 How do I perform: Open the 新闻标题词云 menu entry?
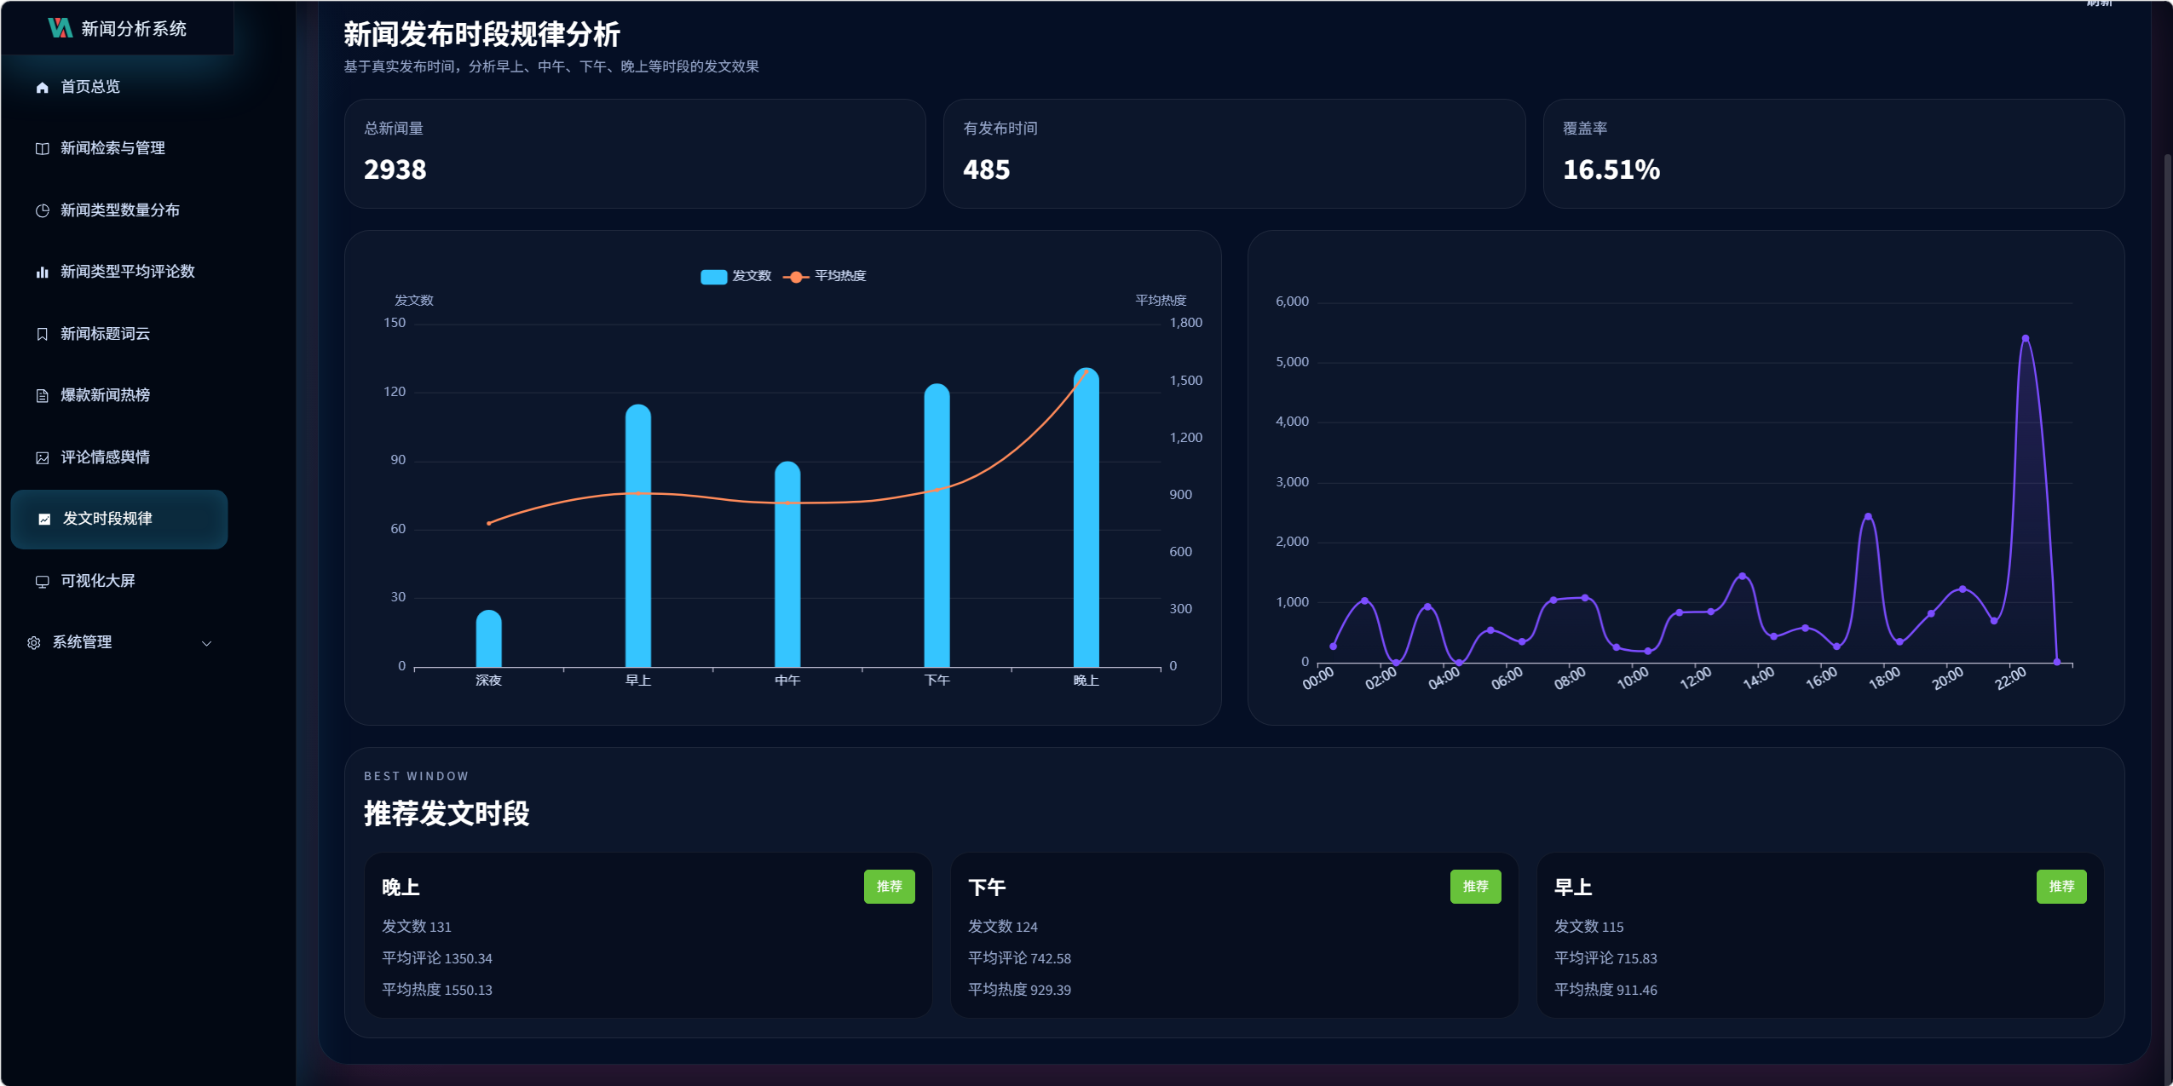pos(105,334)
